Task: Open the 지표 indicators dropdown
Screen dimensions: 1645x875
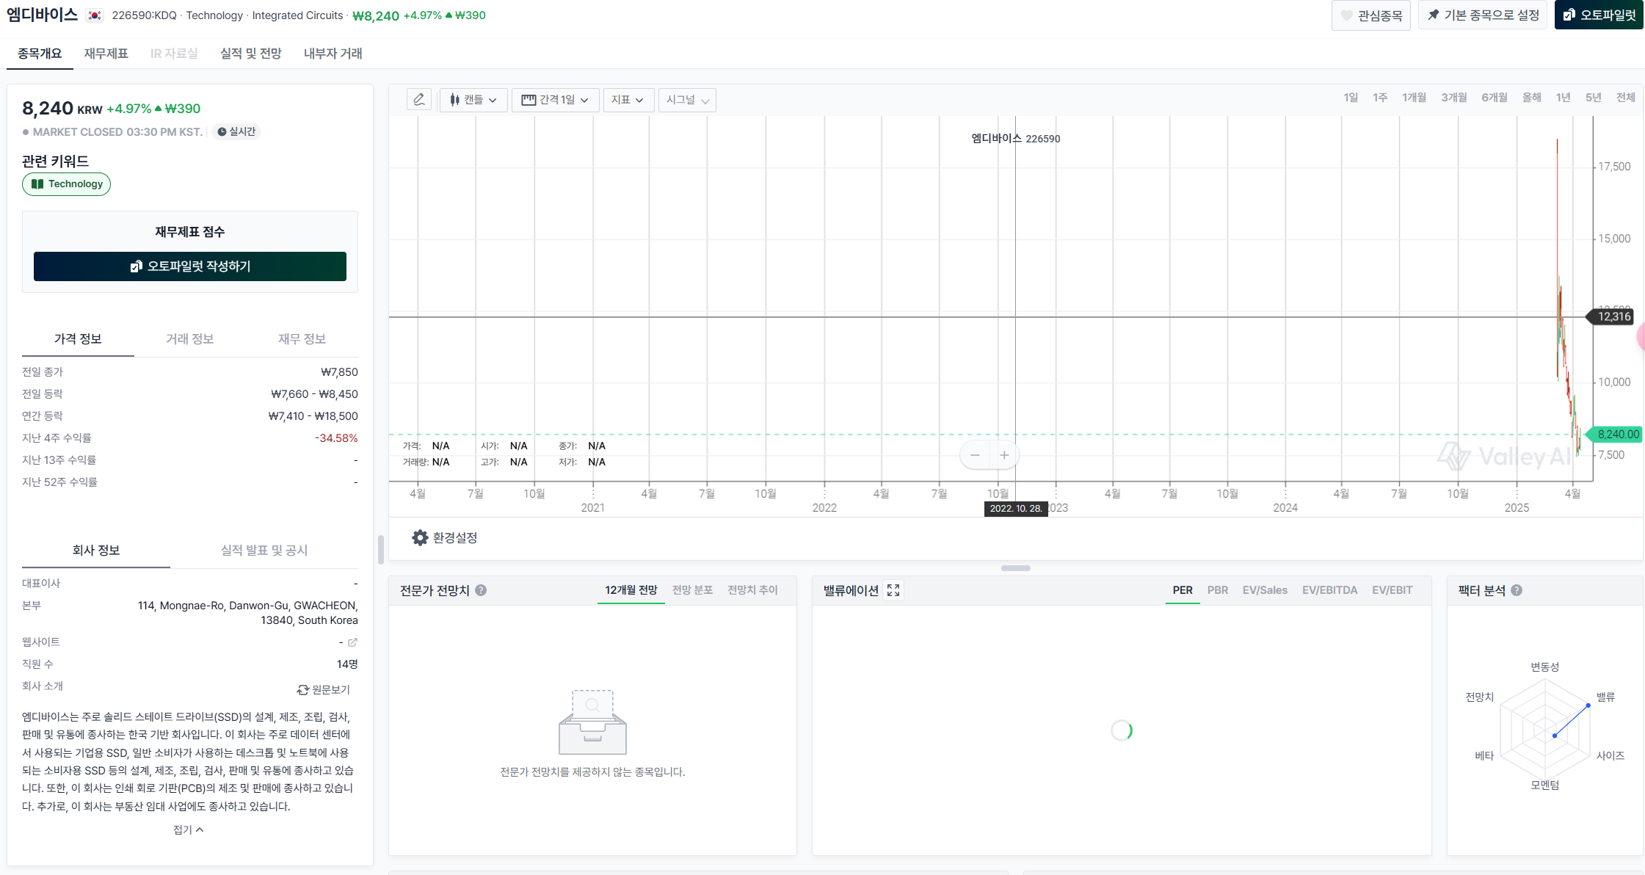Action: [x=627, y=100]
